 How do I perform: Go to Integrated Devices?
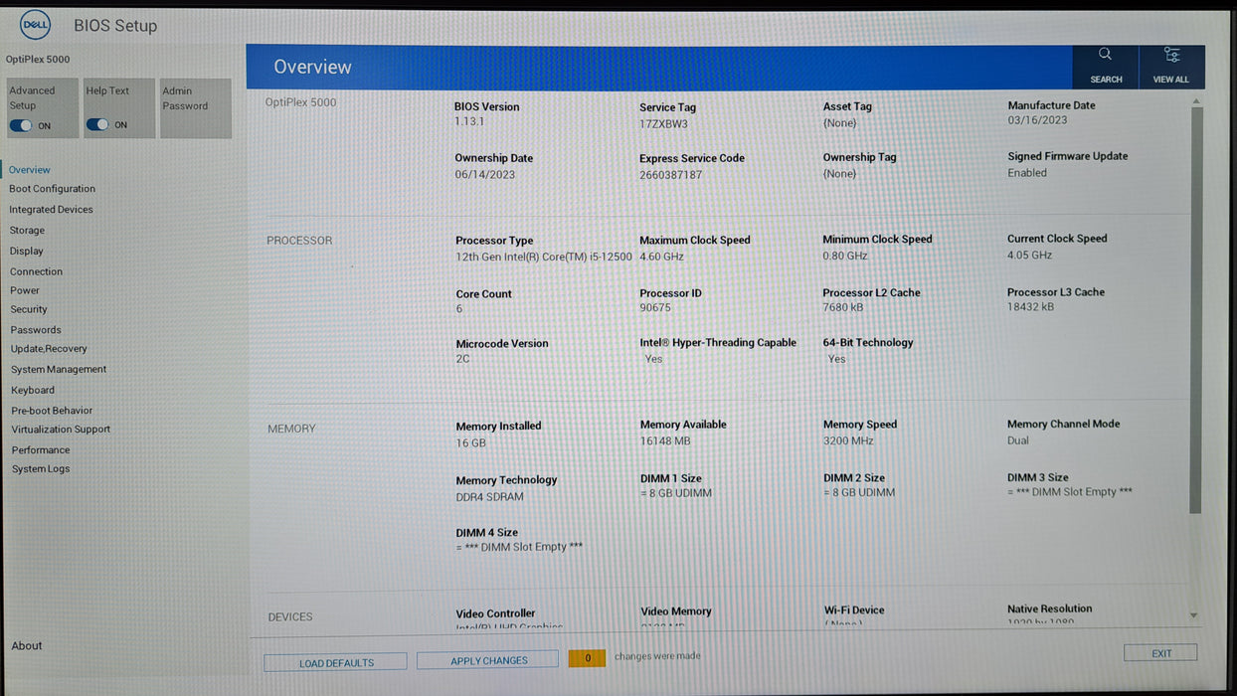point(51,210)
